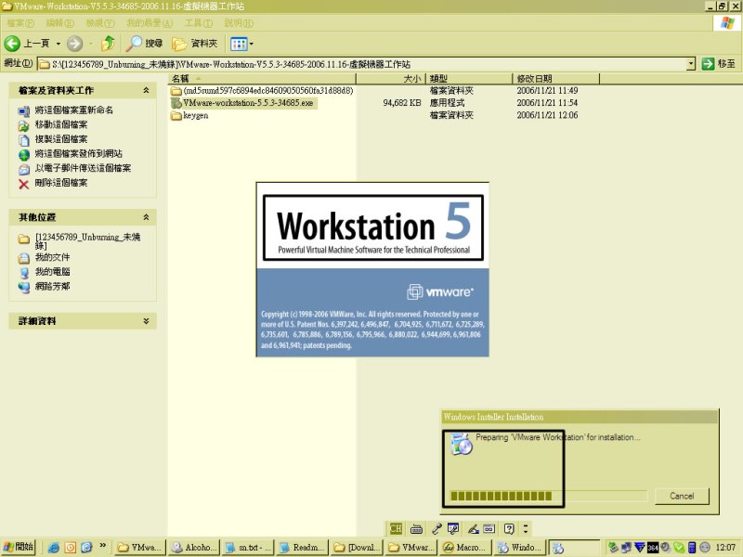Switch to Macro... taskbar button
743x557 pixels.
tap(466, 548)
